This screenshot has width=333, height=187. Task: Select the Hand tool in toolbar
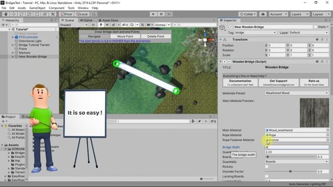pos(6,14)
